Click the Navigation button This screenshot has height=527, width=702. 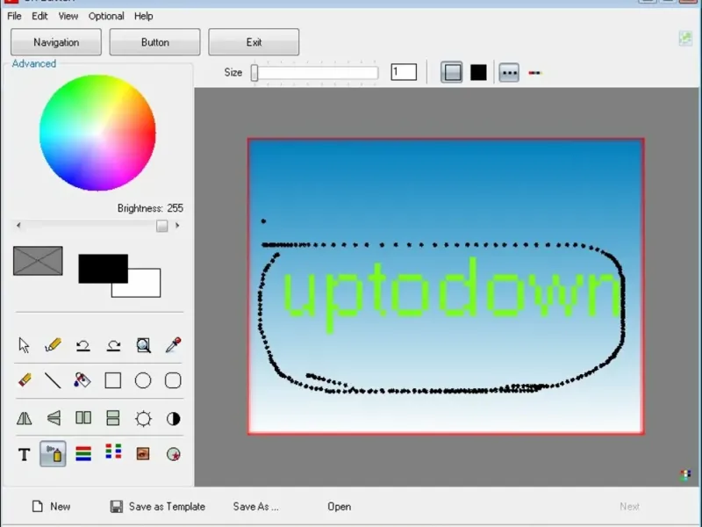point(56,42)
